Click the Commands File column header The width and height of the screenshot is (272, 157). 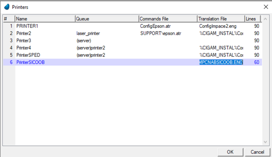168,18
